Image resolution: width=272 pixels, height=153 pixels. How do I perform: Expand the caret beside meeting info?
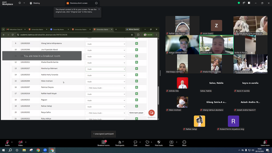24,3
